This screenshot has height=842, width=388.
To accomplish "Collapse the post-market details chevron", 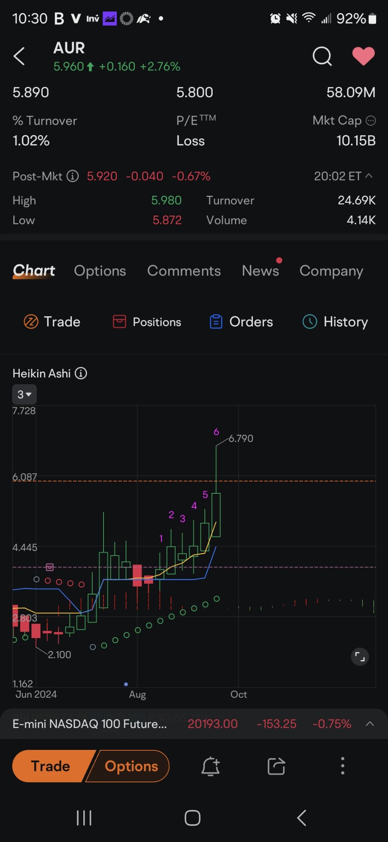I will [369, 176].
